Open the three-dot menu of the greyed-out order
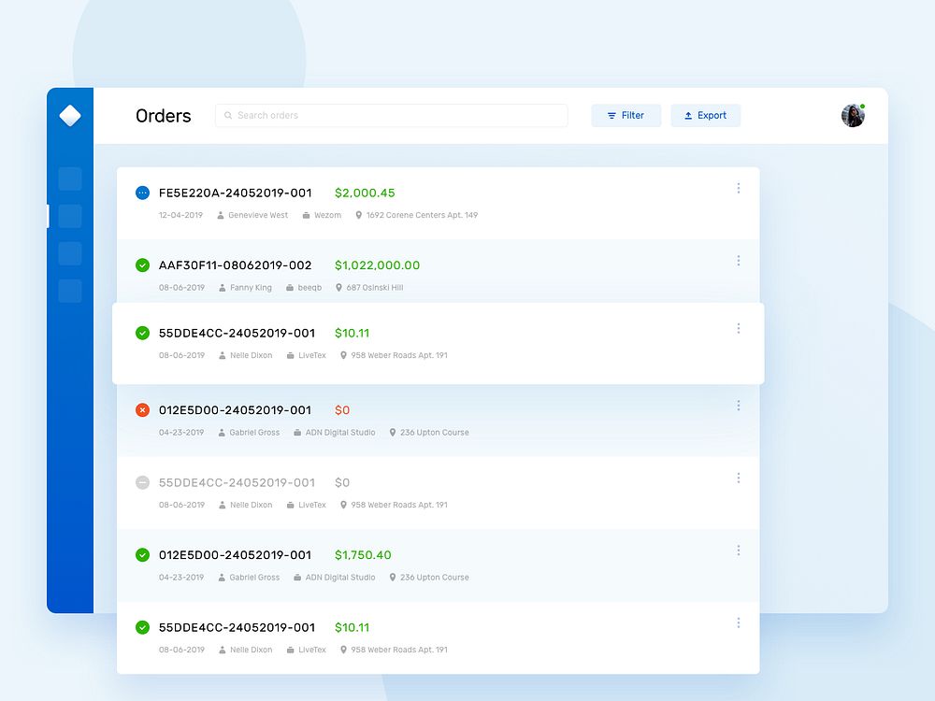This screenshot has height=701, width=935. (x=739, y=478)
